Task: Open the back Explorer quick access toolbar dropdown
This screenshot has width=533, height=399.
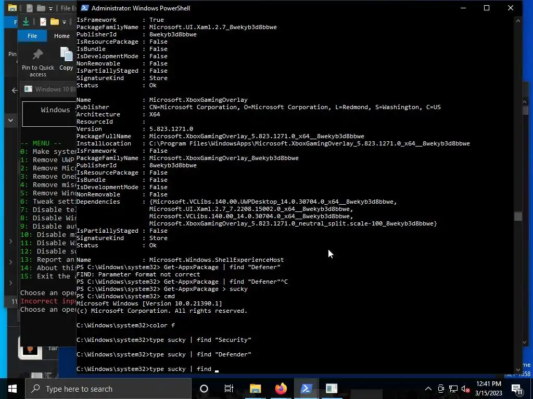Action: point(50,8)
